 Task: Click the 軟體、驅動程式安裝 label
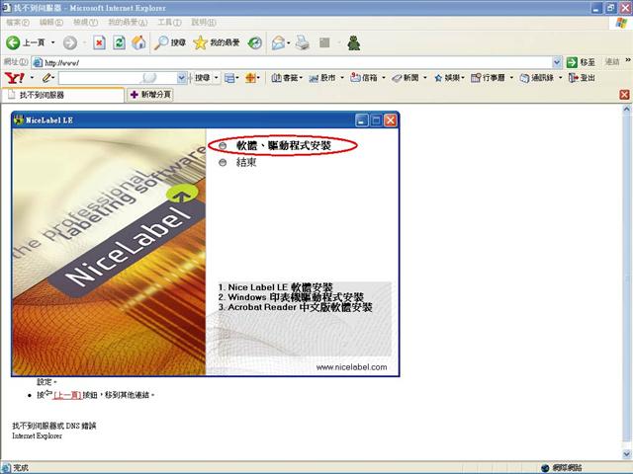coord(284,145)
